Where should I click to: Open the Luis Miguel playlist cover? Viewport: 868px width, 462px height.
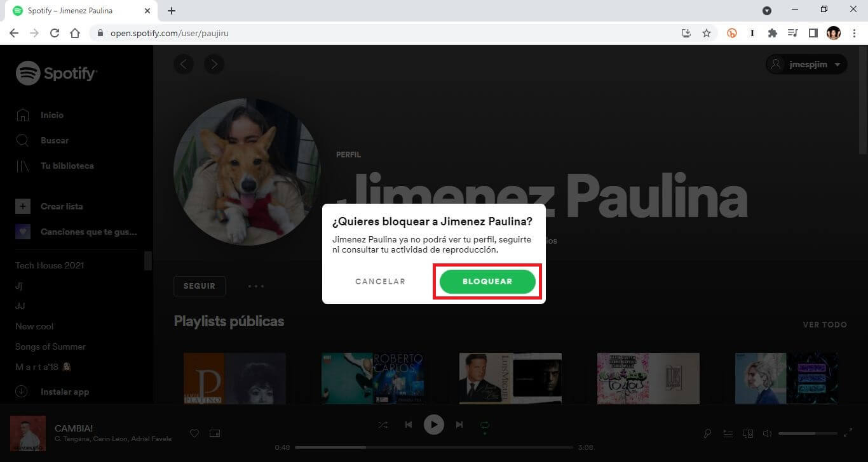pos(510,378)
